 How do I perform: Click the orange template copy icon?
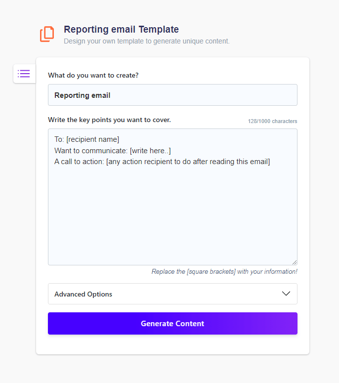point(47,34)
